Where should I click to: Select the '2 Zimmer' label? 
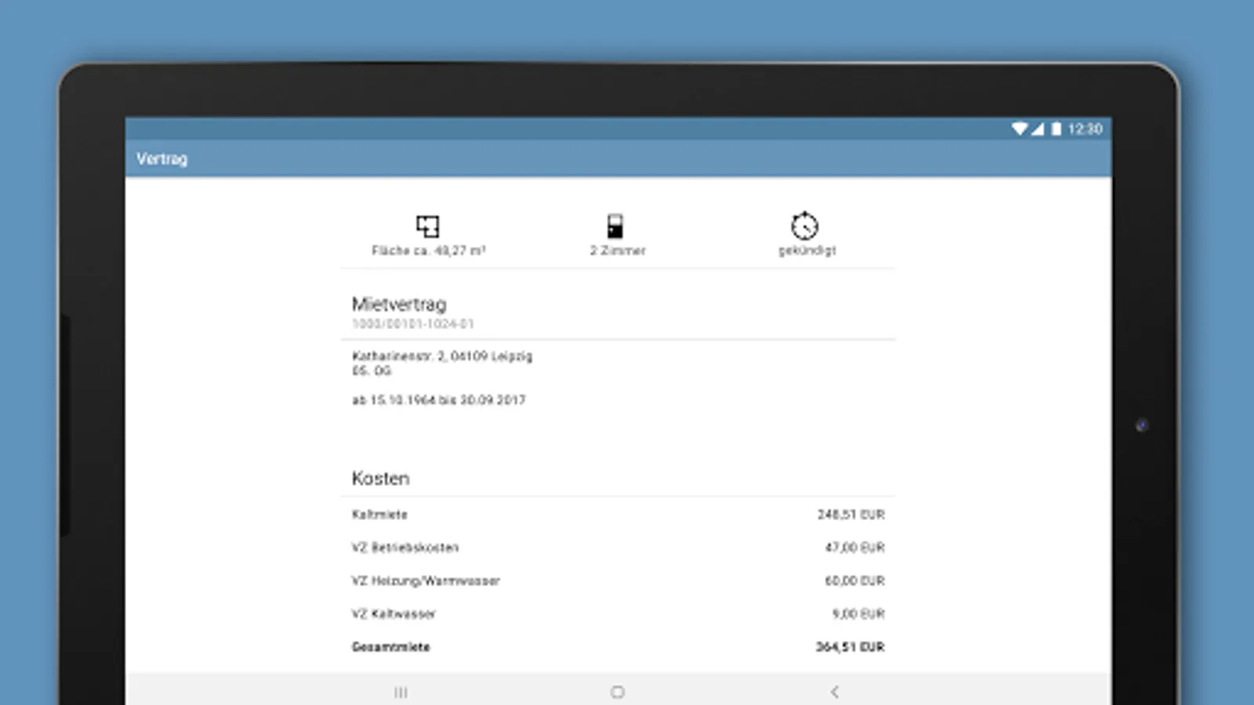[618, 251]
